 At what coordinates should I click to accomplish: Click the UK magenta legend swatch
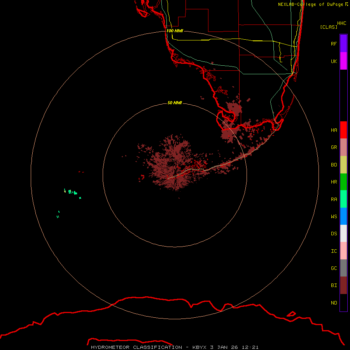tap(343, 61)
